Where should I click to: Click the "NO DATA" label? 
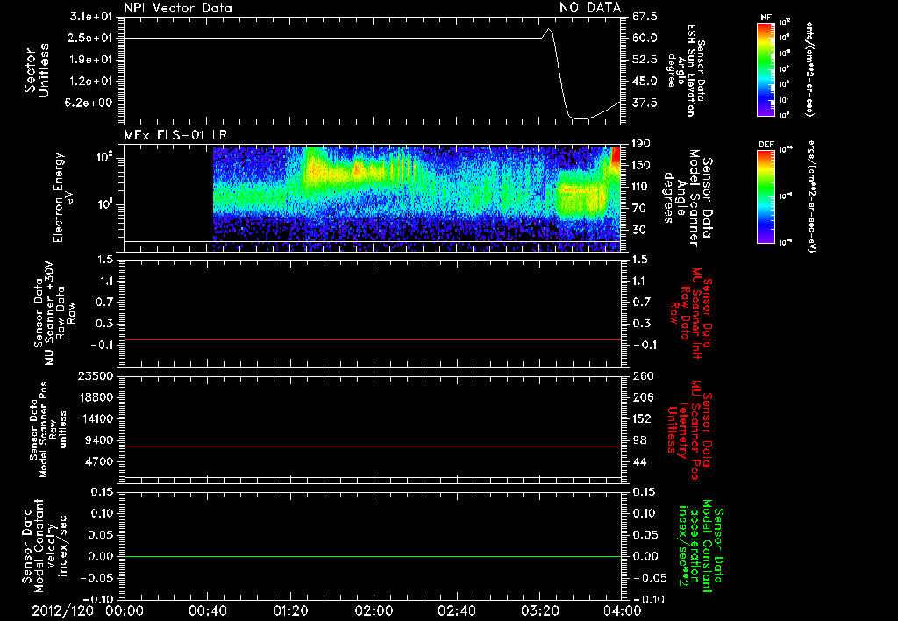tap(590, 8)
